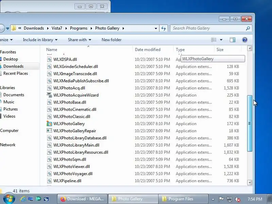The height and width of the screenshot is (204, 272).
Task: Click the Programs breadcrumb
Action: click(79, 28)
